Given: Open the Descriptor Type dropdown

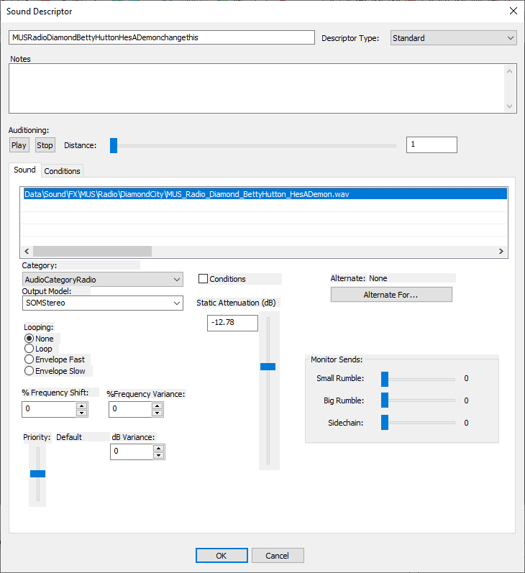Looking at the screenshot, I should pos(453,38).
